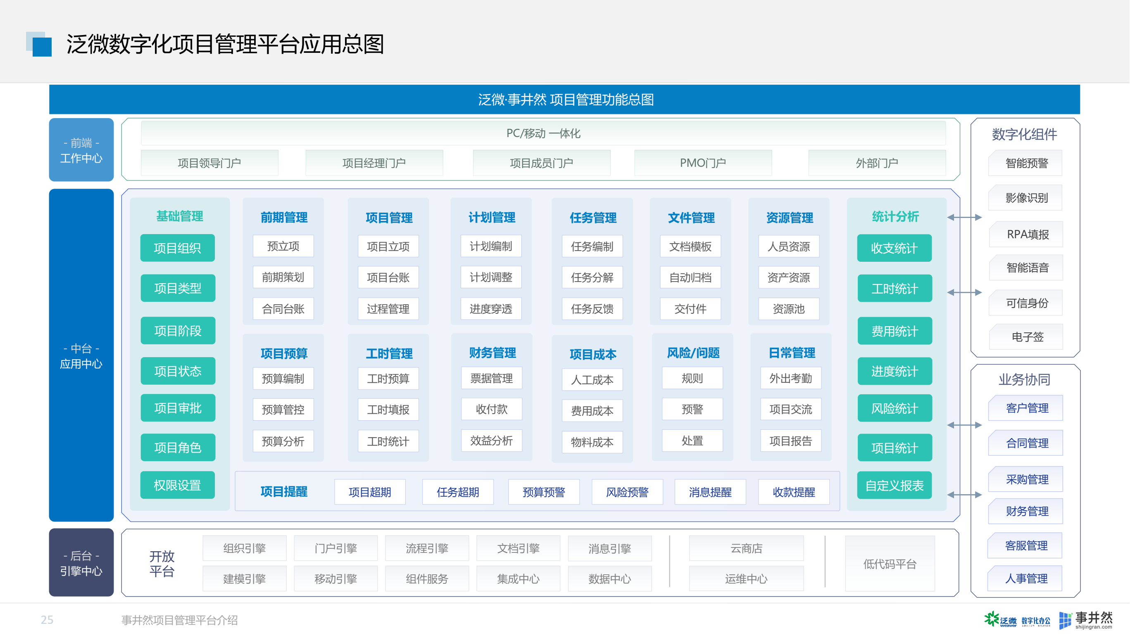1130x635 pixels.
Task: Click the blue square icon beside slide title
Action: coord(39,44)
